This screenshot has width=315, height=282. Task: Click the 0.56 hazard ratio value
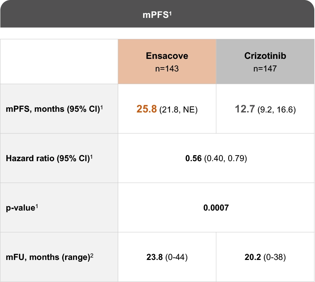click(193, 159)
